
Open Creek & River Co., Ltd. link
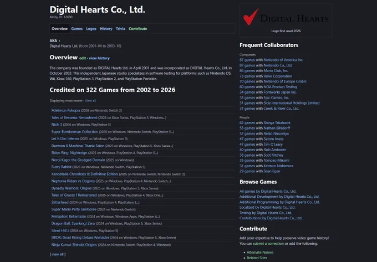coord(281,109)
